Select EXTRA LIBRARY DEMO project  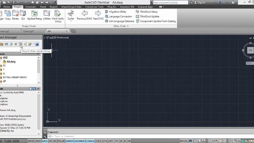15,77
